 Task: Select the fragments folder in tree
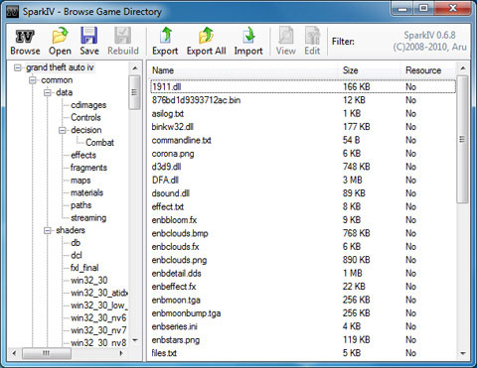(x=88, y=168)
